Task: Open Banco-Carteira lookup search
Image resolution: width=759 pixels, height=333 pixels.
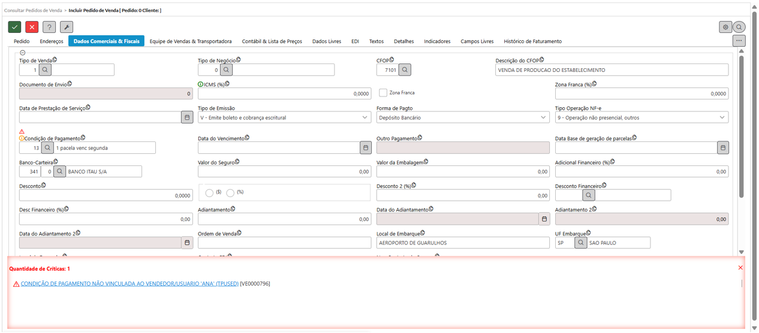Action: [60, 171]
